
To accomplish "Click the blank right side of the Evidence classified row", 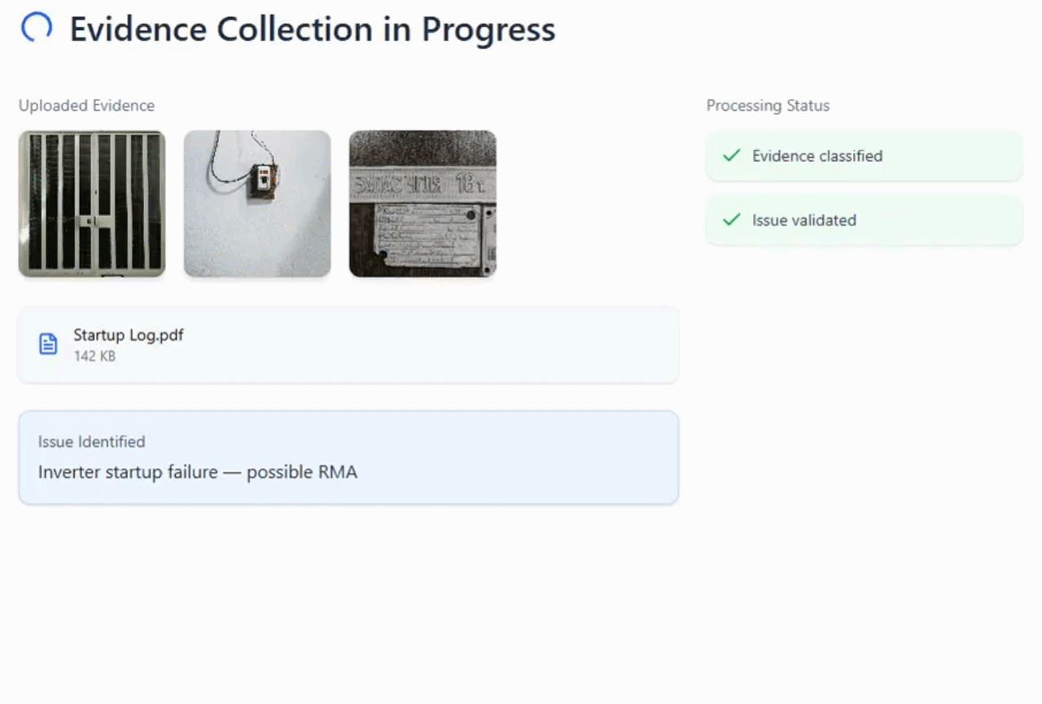I will click(x=961, y=156).
